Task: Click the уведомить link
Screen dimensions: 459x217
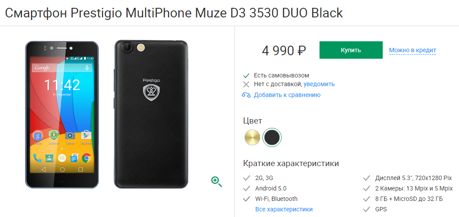Action: (x=319, y=84)
